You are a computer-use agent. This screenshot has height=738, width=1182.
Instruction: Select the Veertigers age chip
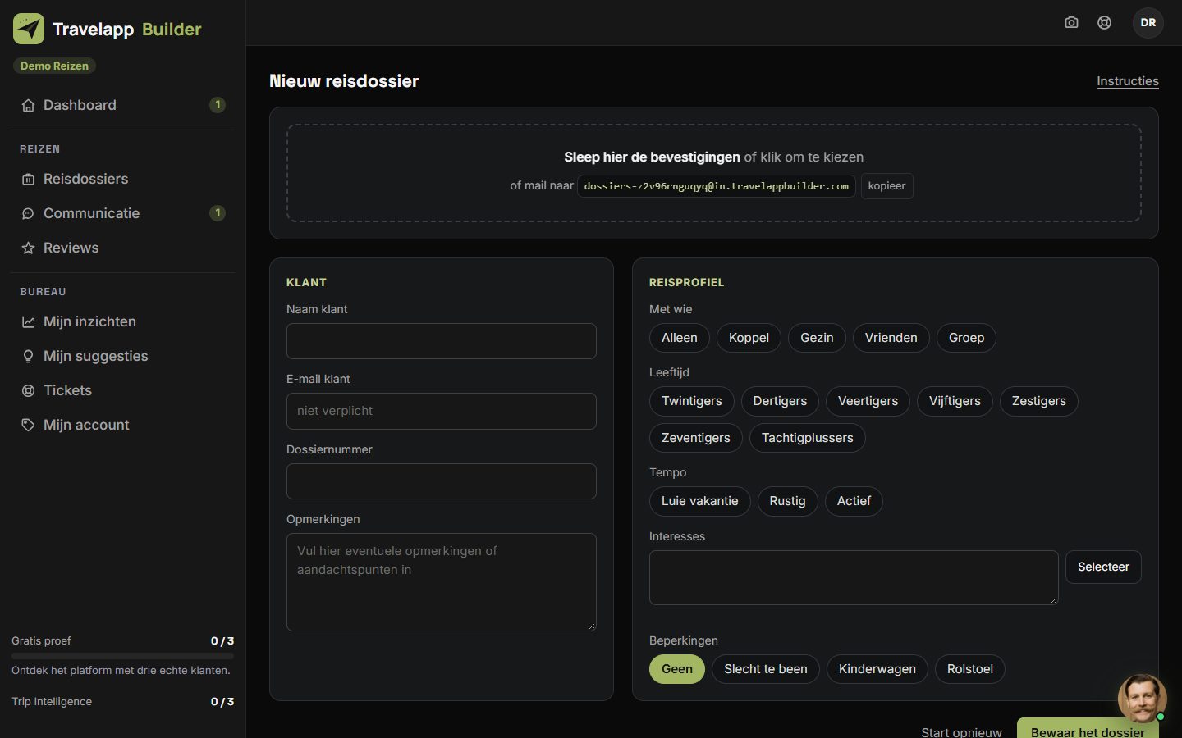868,401
